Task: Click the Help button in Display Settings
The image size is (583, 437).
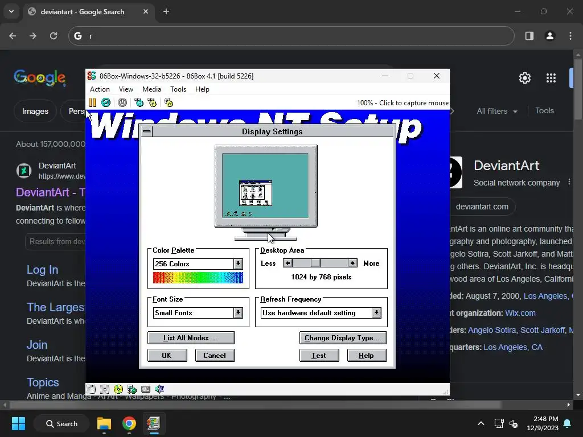Action: point(367,356)
